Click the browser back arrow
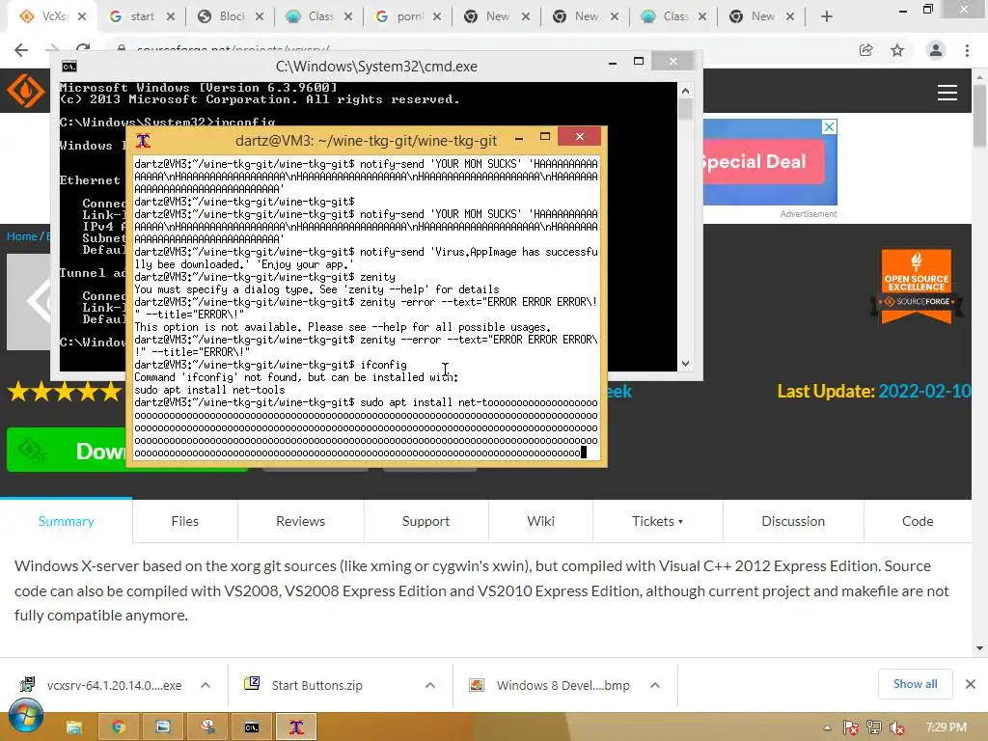988x741 pixels. [x=21, y=50]
